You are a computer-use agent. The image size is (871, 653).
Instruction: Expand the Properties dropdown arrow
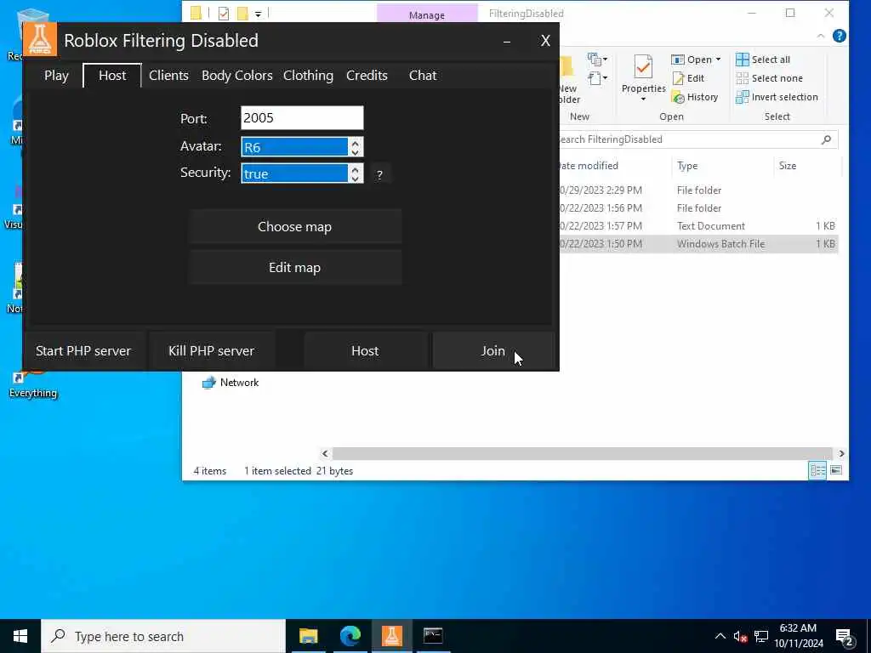tap(643, 99)
